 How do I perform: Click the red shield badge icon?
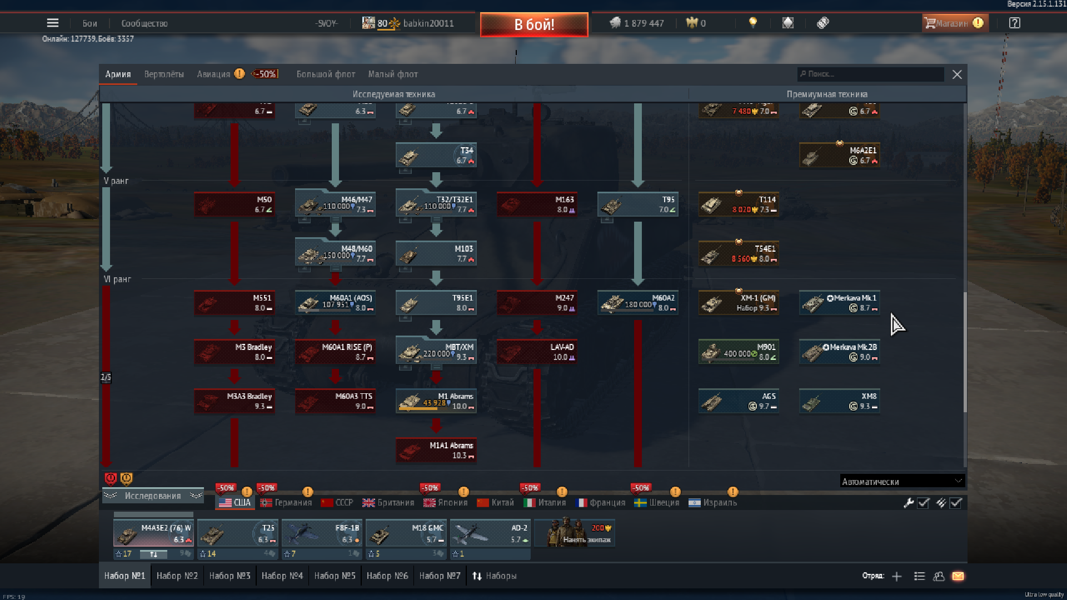click(x=111, y=478)
